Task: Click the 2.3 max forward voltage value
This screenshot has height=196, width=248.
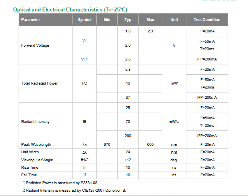Action: click(150, 31)
